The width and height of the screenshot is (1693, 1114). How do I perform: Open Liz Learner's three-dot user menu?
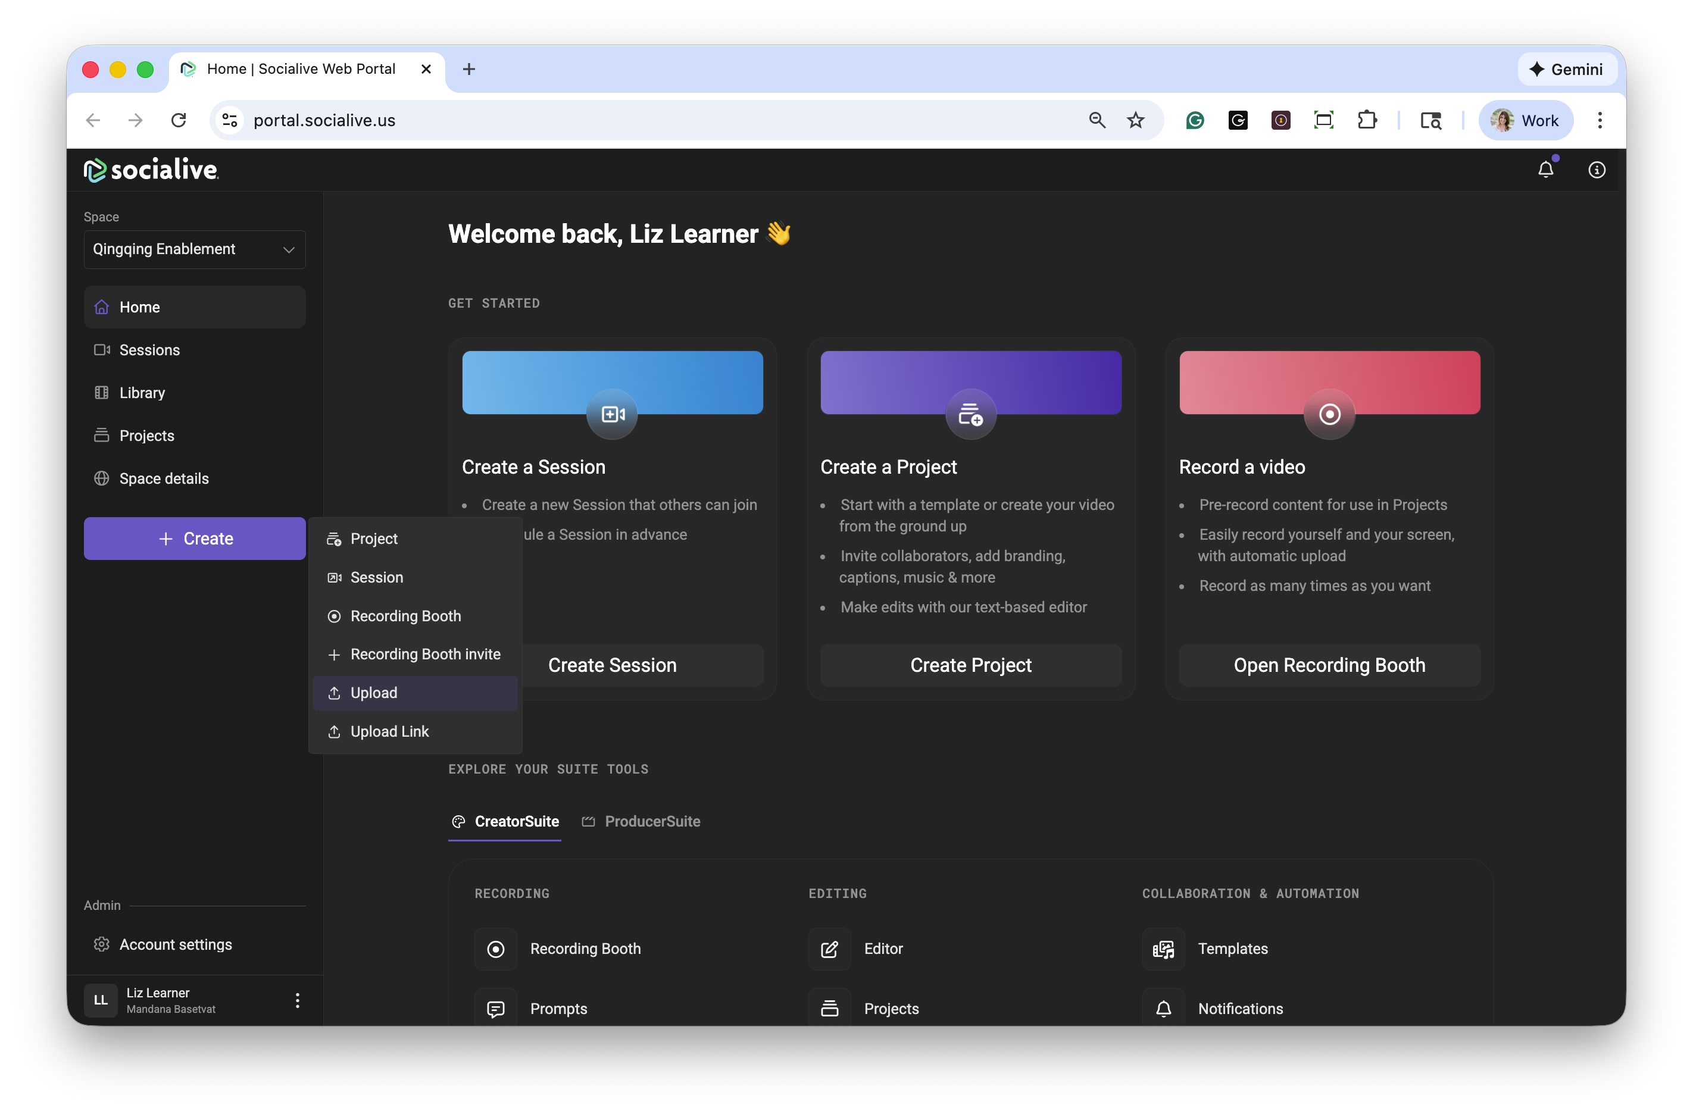point(297,1000)
